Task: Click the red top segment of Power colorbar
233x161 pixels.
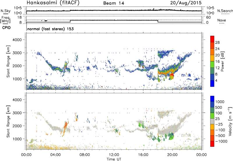Action: tap(212, 39)
